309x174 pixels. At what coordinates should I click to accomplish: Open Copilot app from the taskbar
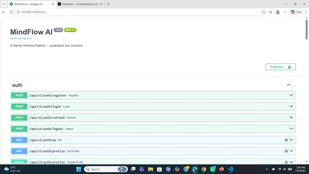[177, 169]
